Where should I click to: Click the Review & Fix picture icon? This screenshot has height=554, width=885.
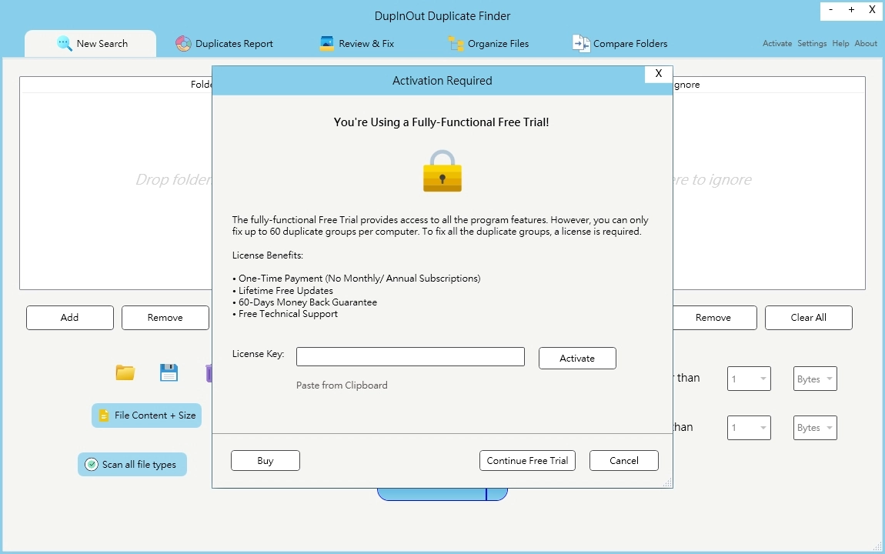(327, 43)
